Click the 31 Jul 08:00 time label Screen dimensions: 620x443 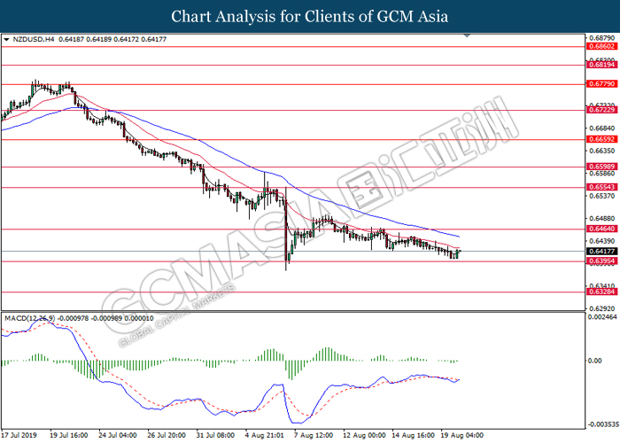tap(216, 435)
